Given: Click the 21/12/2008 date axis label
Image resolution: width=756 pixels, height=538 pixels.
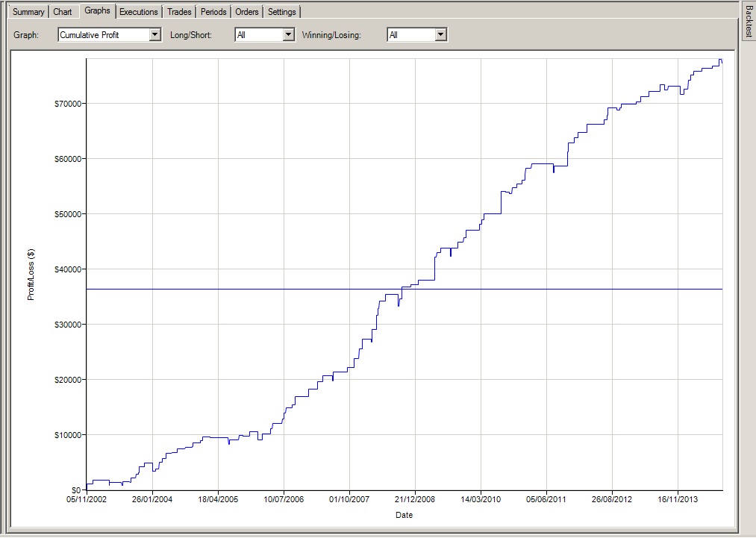Looking at the screenshot, I should [x=416, y=500].
